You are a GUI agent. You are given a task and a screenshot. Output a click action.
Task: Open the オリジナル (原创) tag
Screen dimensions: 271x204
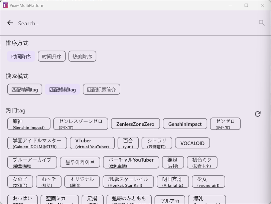(82, 182)
